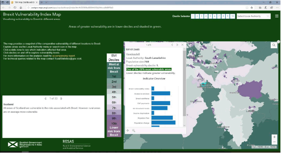Click the Access to services bar

pos(161,93)
